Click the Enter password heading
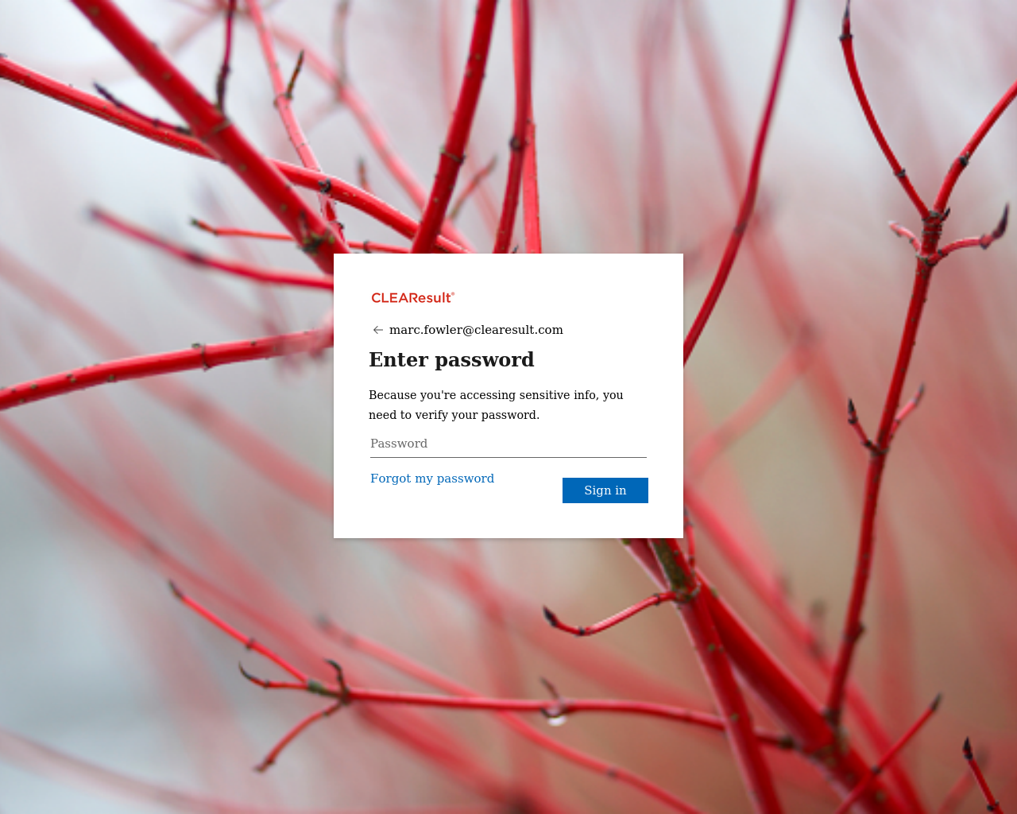1017x814 pixels. (451, 359)
